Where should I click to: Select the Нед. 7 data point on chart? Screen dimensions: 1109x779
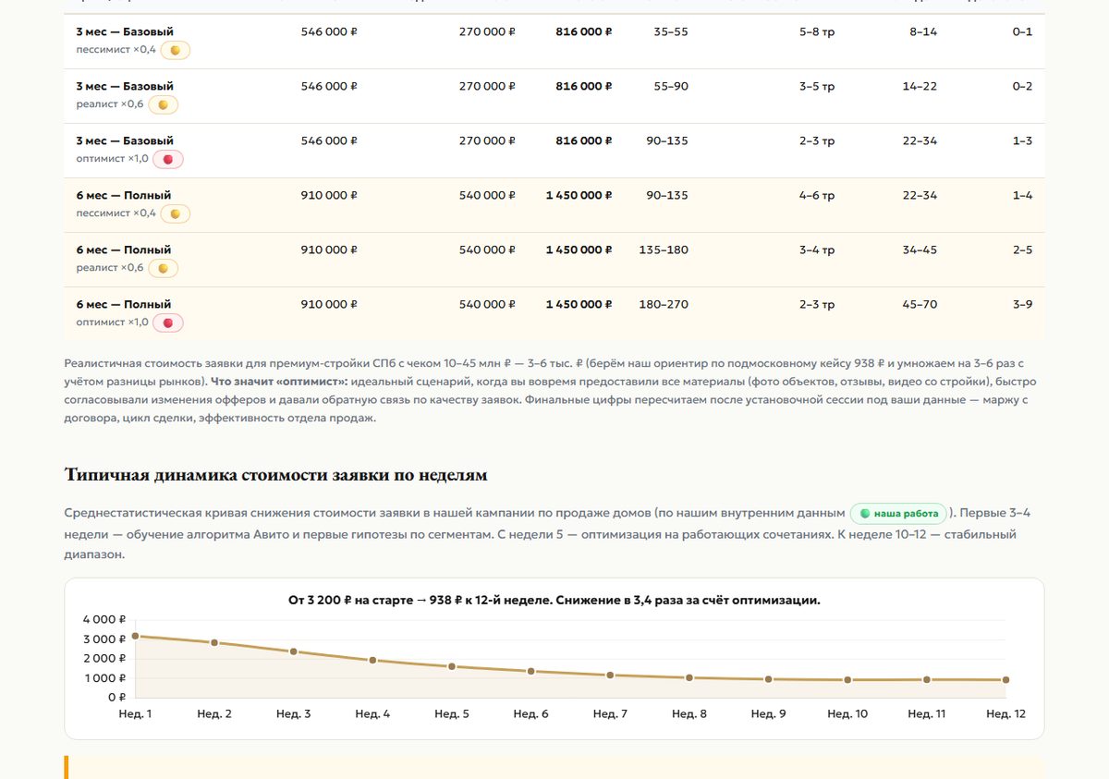[x=610, y=676]
